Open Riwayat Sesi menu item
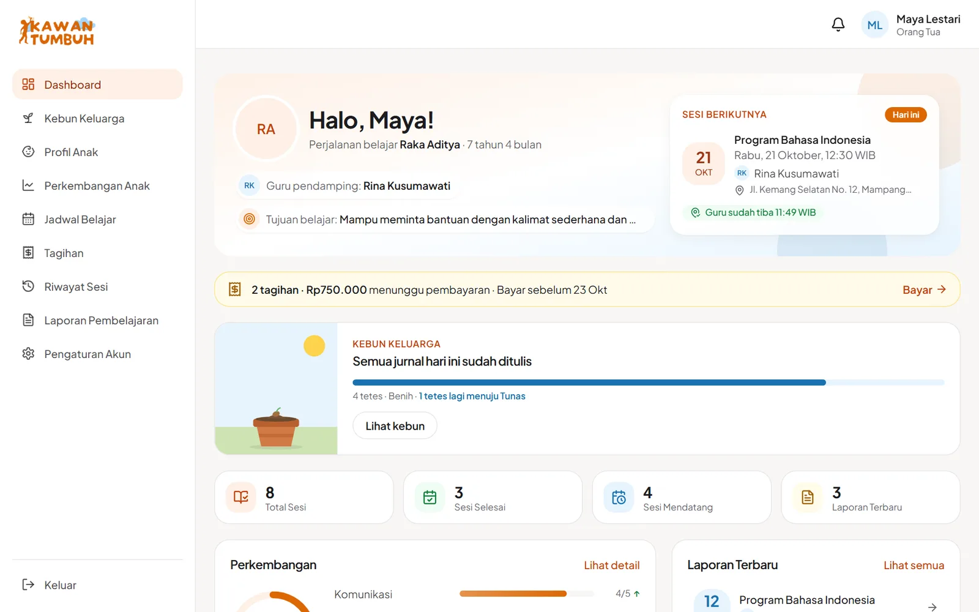979x612 pixels. 97,286
